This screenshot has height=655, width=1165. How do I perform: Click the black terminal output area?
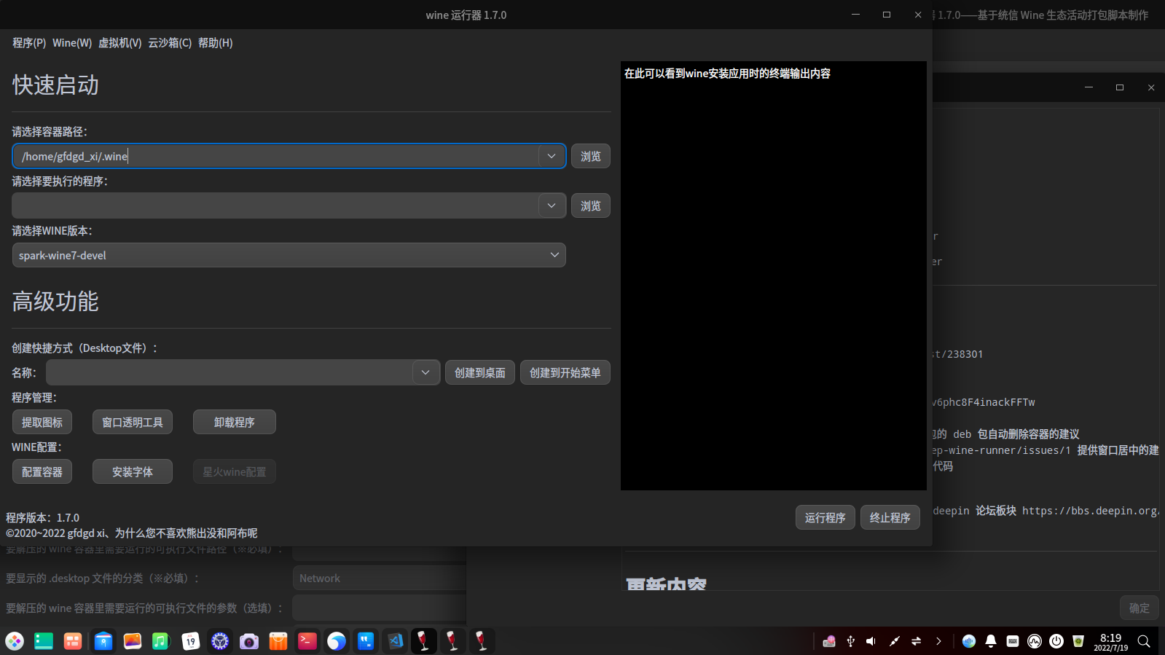tap(774, 275)
